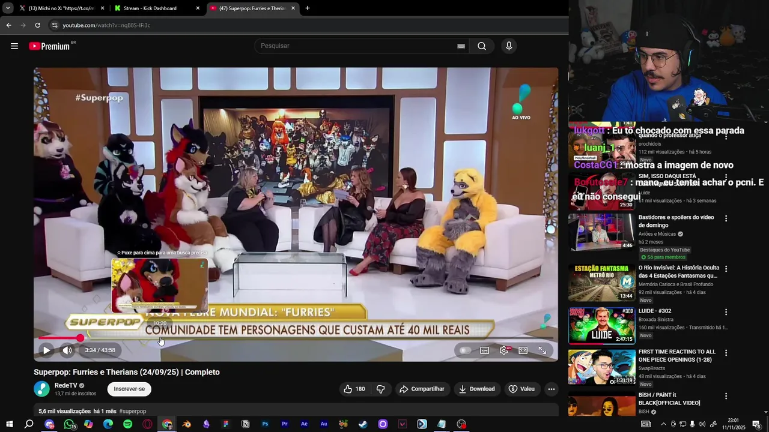769x432 pixels.
Task: Enter fullscreen mode
Action: click(x=542, y=350)
